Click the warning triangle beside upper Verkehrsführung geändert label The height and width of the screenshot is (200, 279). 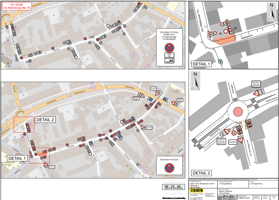pyautogui.click(x=256, y=93)
